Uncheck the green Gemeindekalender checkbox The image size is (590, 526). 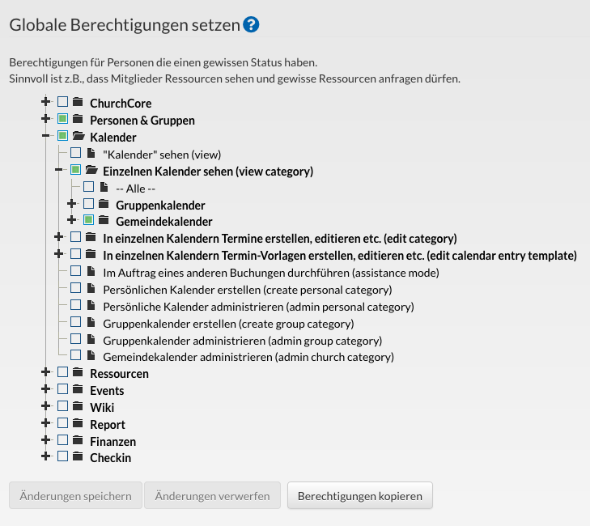point(88,220)
